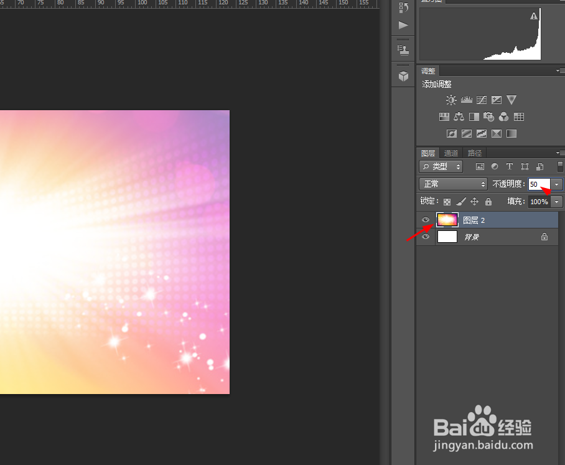565x465 pixels.
Task: Lock image pixels with brush icon
Action: [x=461, y=202]
